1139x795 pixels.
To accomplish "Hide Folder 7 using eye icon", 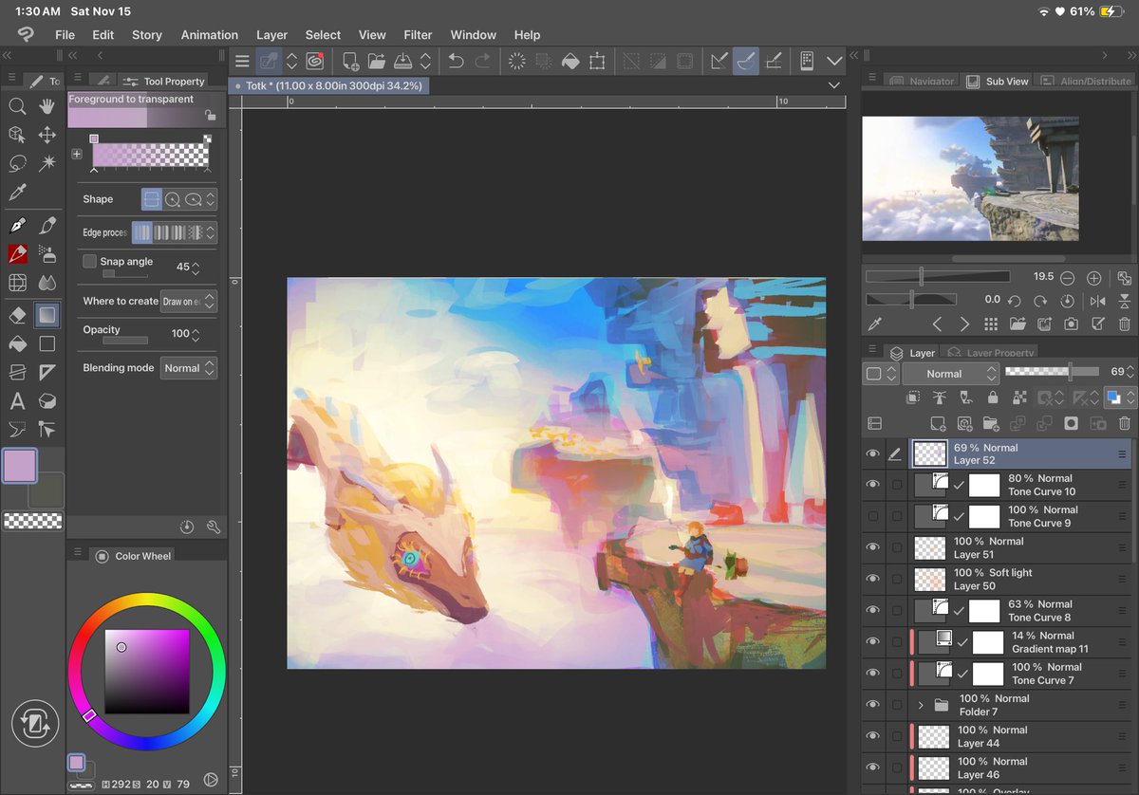I will click(872, 705).
